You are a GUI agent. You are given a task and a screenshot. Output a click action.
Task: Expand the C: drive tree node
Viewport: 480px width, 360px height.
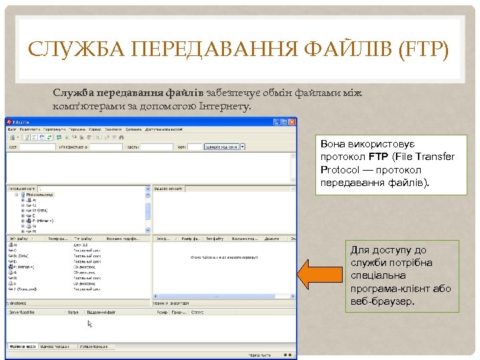click(x=23, y=205)
